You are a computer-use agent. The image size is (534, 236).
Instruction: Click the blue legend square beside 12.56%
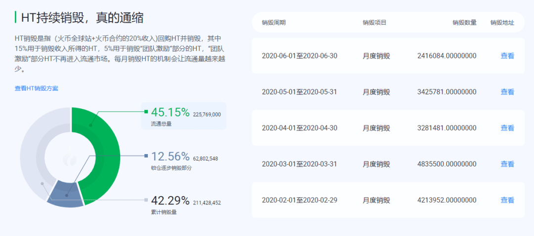point(146,156)
